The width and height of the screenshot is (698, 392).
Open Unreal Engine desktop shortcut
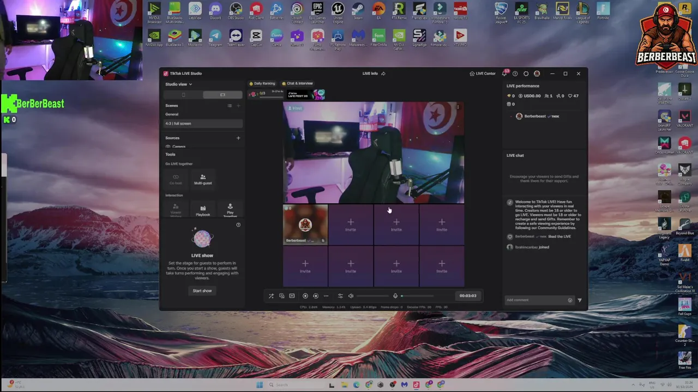coord(338,12)
